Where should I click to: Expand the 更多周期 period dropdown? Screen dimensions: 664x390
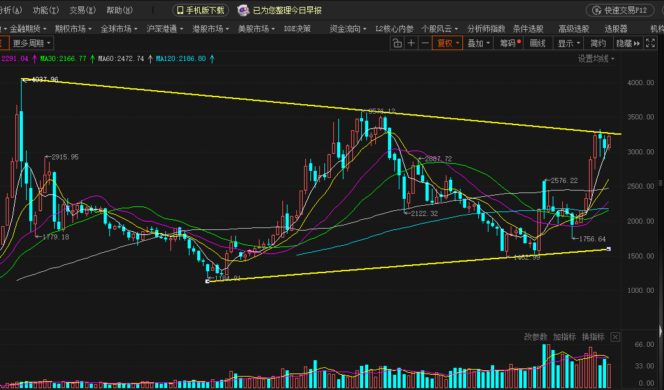click(x=32, y=43)
